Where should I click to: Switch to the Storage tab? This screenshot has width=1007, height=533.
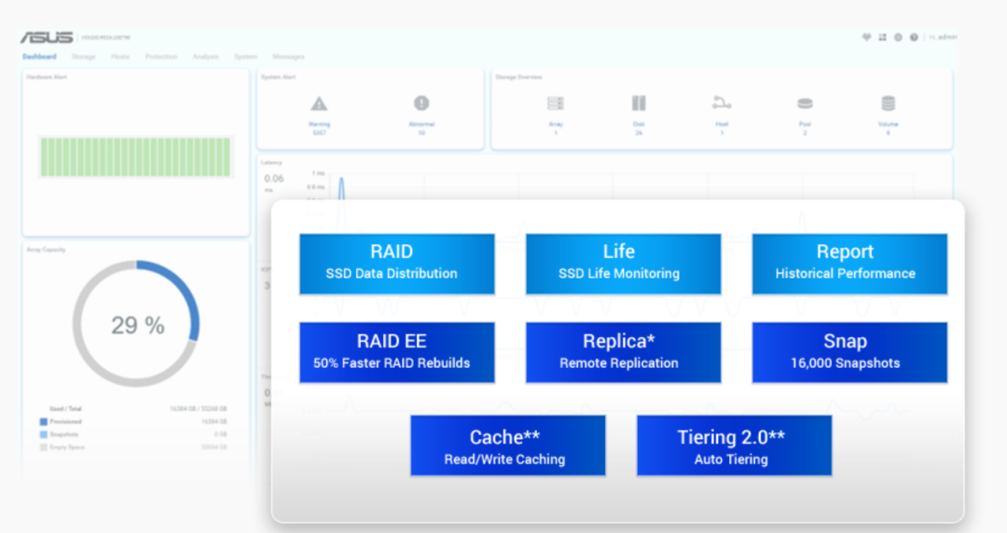84,57
